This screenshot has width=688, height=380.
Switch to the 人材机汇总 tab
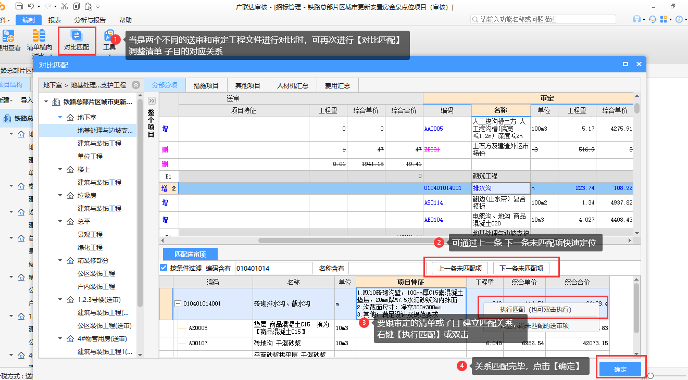coord(293,85)
